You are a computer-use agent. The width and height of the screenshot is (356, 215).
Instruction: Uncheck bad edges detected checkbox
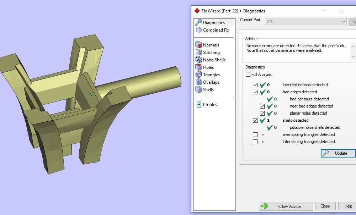tap(255, 92)
